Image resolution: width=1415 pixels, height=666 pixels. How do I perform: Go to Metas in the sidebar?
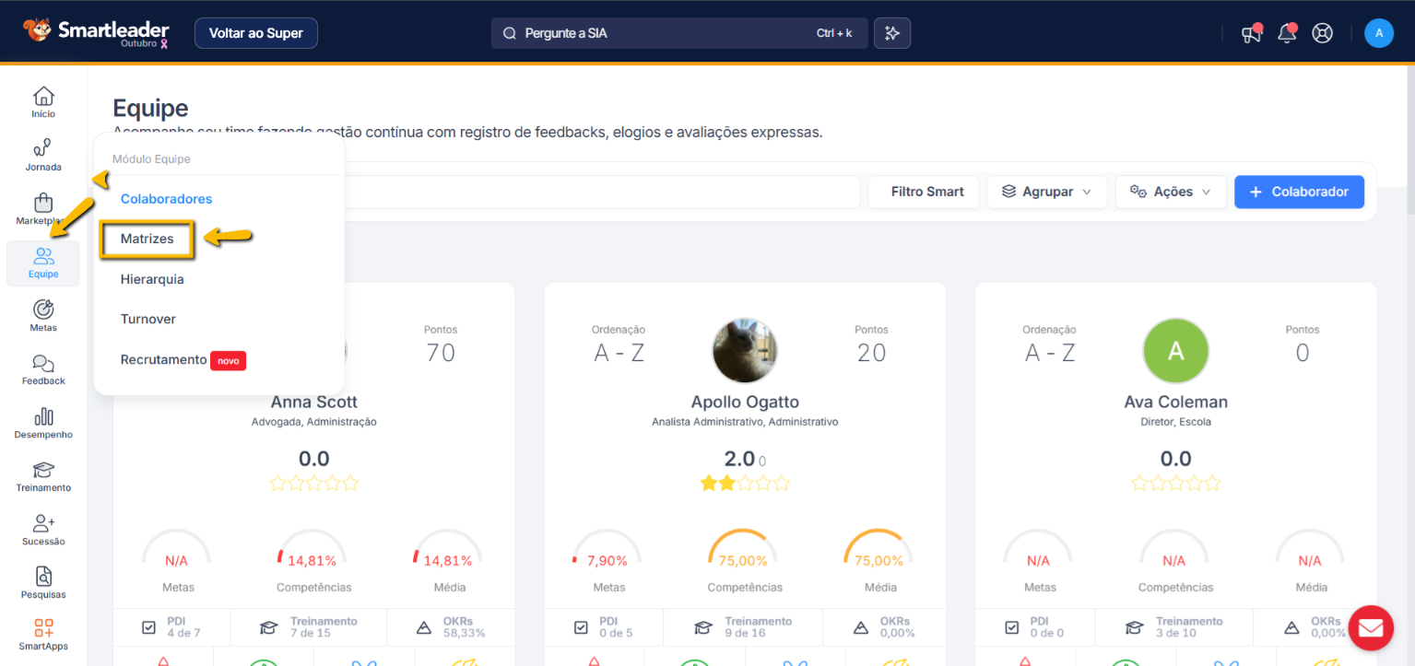pyautogui.click(x=43, y=316)
